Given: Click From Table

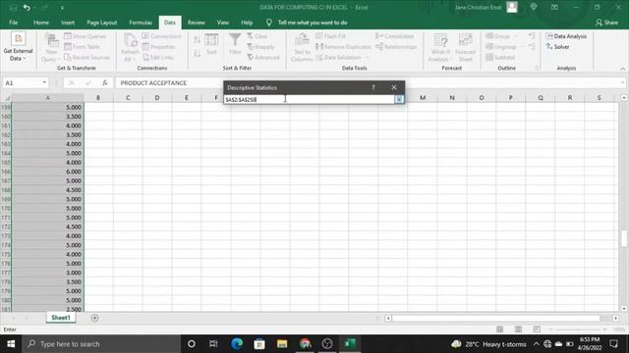Looking at the screenshot, I should tap(82, 46).
